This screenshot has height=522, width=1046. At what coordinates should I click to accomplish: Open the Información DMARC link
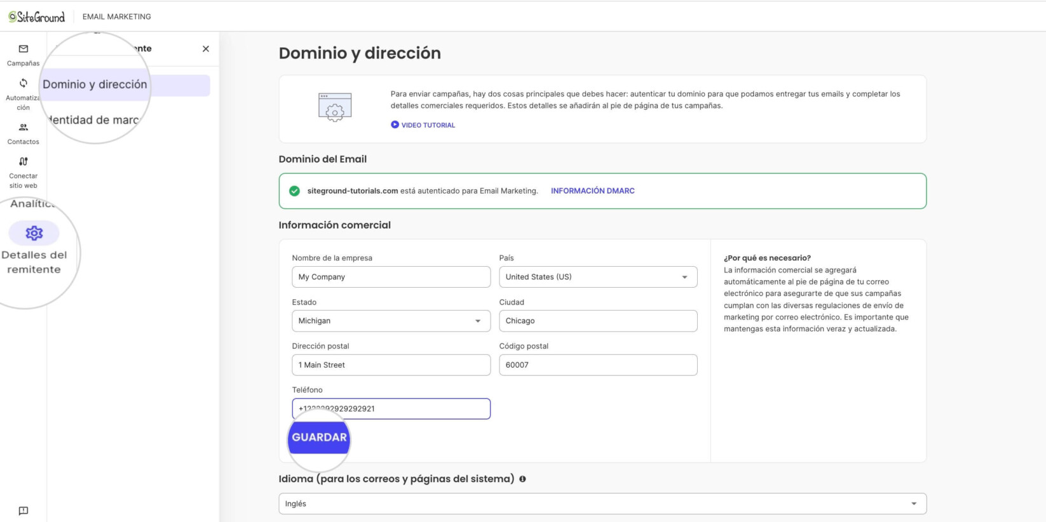tap(593, 191)
